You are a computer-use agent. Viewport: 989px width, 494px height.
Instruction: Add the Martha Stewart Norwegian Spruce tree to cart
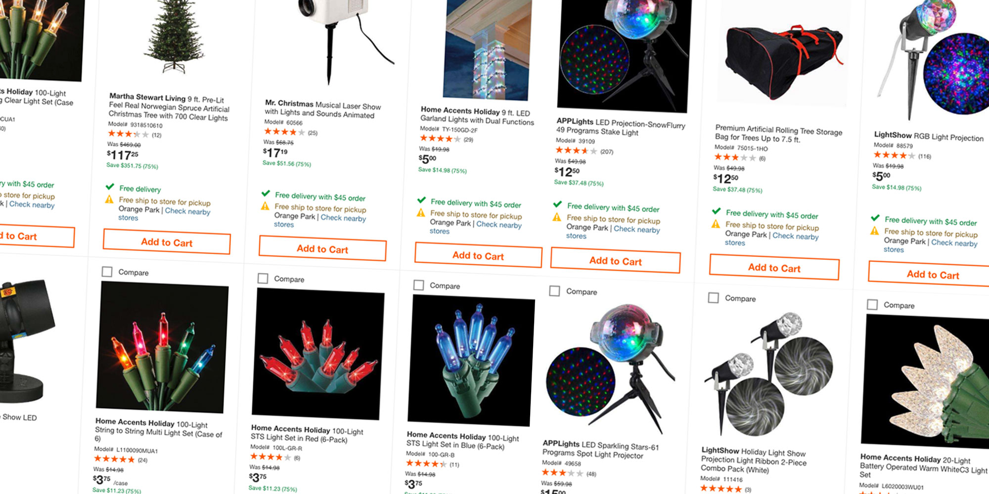click(166, 243)
